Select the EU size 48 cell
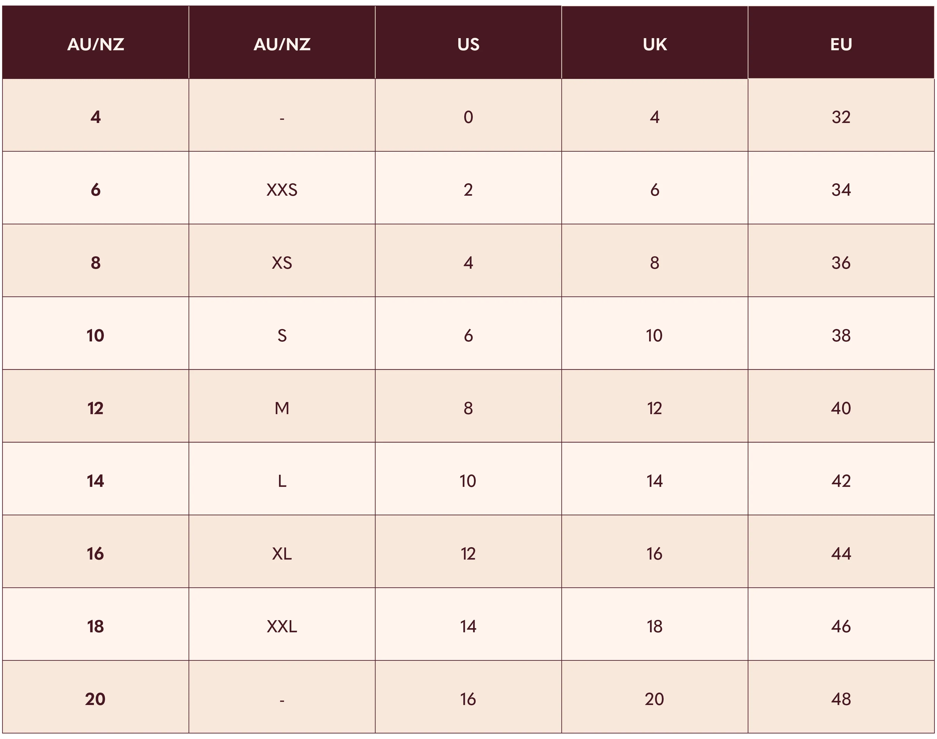Screen dimensions: 937x739 click(841, 699)
